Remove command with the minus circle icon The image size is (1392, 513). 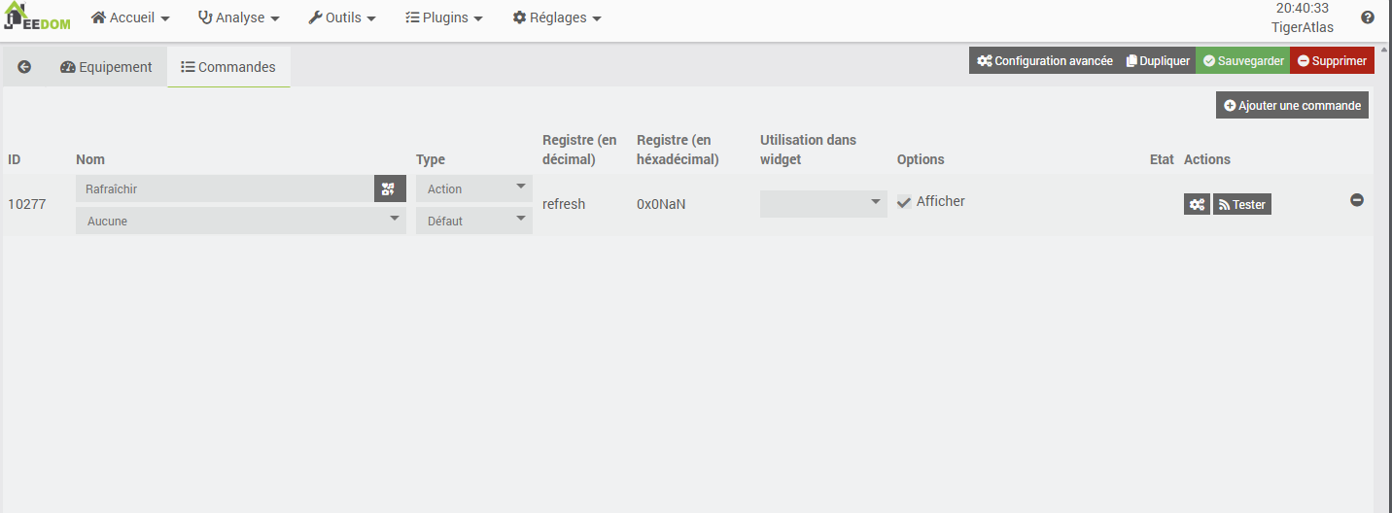(1357, 200)
